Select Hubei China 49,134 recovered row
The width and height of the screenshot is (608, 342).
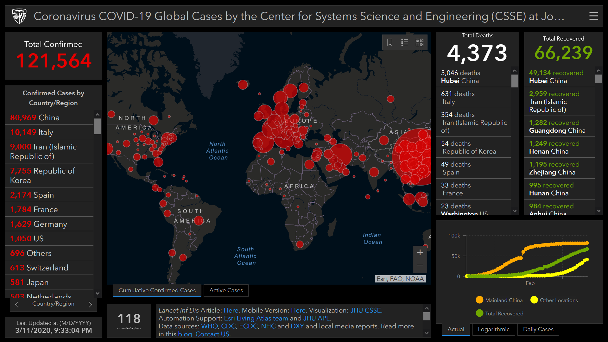pyautogui.click(x=560, y=77)
